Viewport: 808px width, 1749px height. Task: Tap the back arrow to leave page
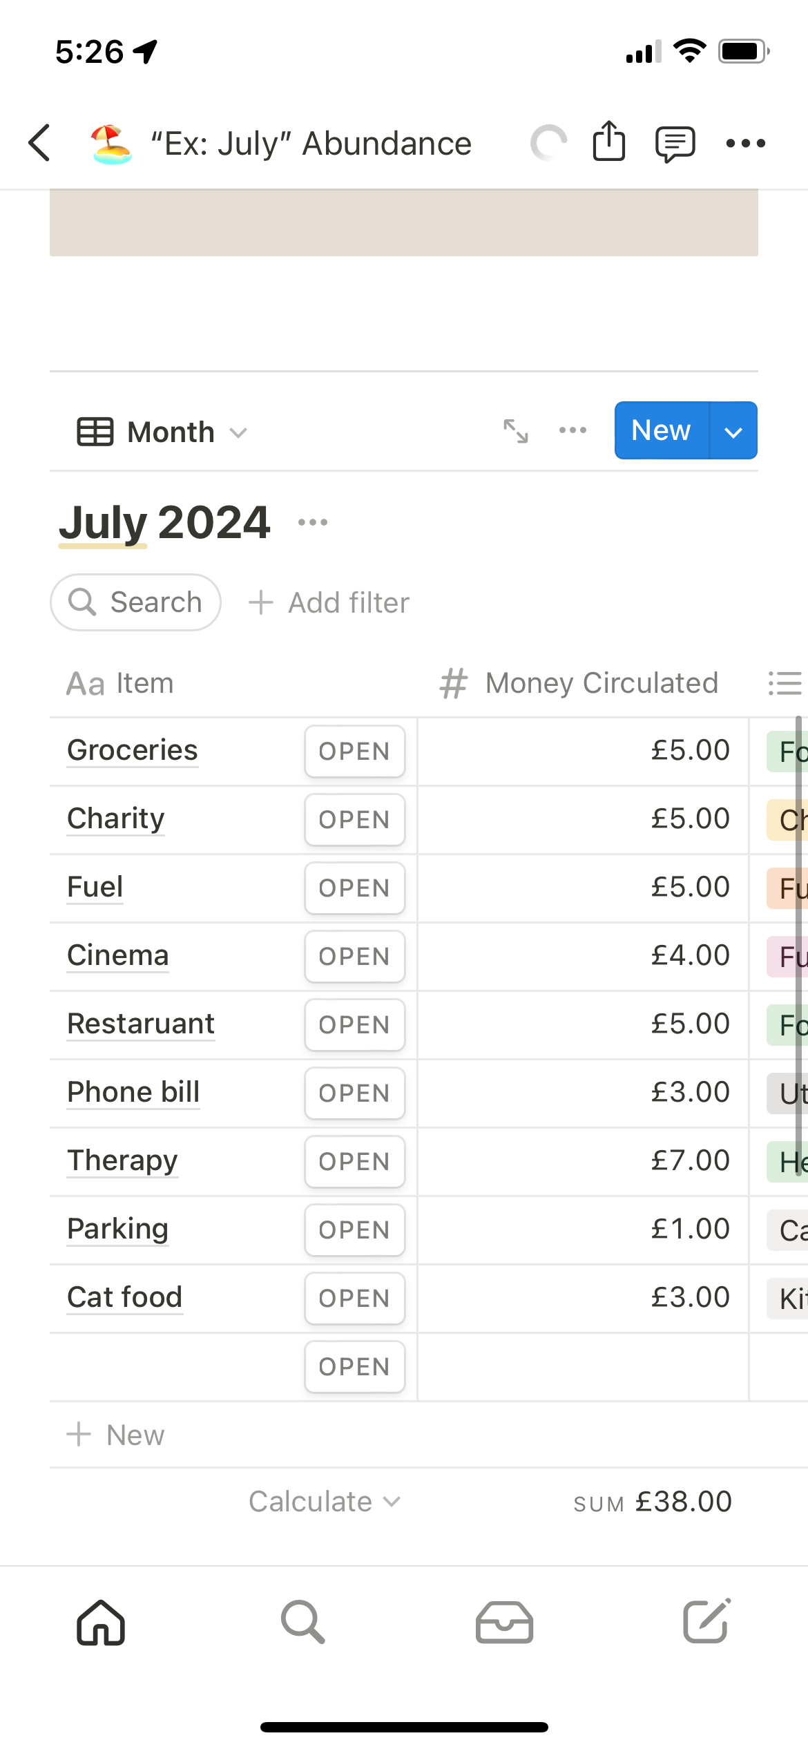pos(40,143)
